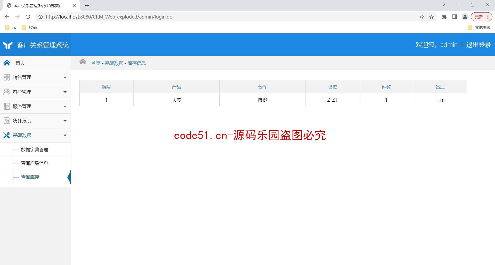Click 基础数据 breadcrumb link
Screen dimensions: 495x265
114,63
